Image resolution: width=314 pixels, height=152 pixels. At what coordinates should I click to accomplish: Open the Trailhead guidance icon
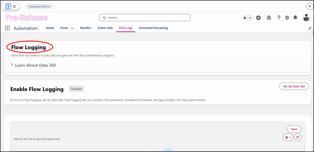coord(269,18)
